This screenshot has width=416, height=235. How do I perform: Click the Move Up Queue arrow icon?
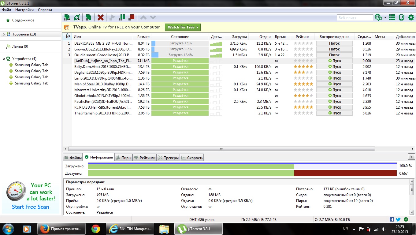point(143,17)
